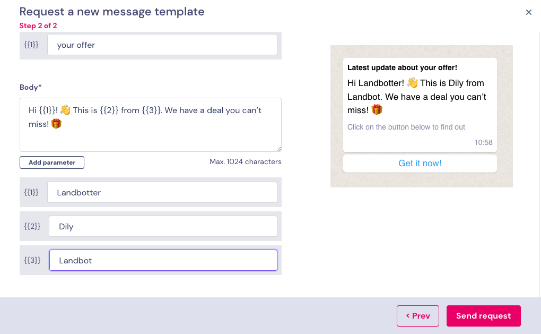Click the gift emoji in preview

click(377, 110)
